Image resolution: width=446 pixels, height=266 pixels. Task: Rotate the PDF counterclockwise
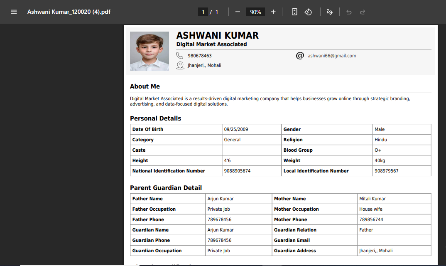pyautogui.click(x=308, y=12)
